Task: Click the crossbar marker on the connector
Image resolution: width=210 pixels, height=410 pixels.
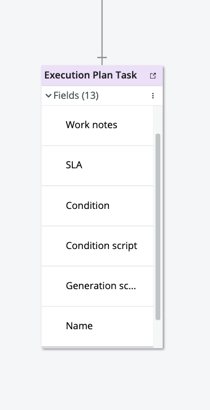Action: point(102,57)
